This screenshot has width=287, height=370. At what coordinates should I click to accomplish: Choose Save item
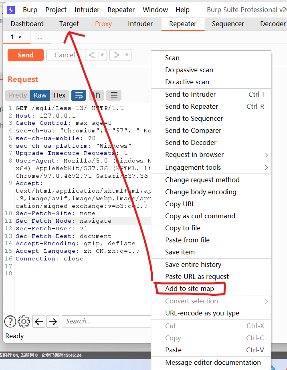pyautogui.click(x=211, y=252)
